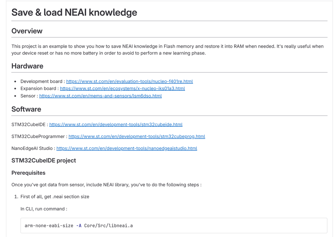The height and width of the screenshot is (237, 336).
Task: Click the overview paragraph about Flash memory
Action: click(x=167, y=49)
